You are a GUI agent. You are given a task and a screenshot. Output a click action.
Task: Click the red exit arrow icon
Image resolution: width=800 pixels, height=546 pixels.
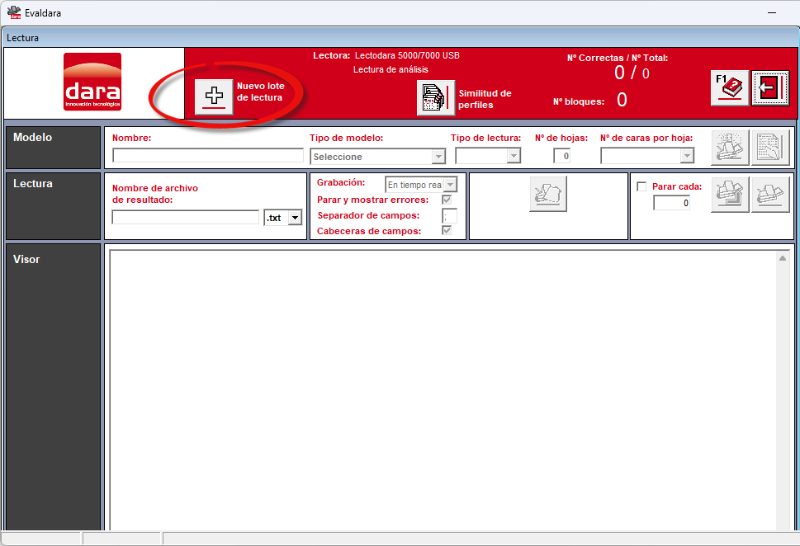[x=770, y=87]
